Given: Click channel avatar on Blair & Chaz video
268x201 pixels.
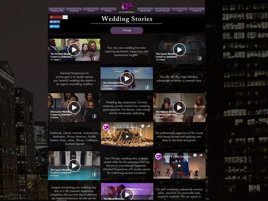Looking at the screenshot, I should pyautogui.click(x=159, y=156).
